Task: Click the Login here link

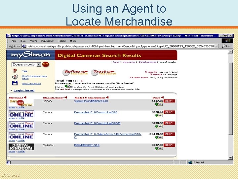Action: (24, 90)
